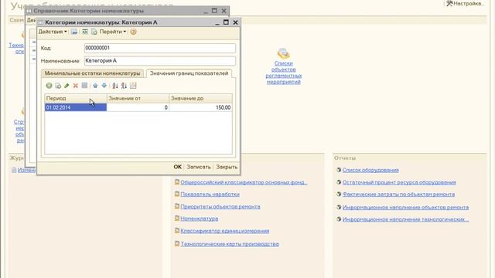Click the grey square finish-editing icon

[x=84, y=86]
